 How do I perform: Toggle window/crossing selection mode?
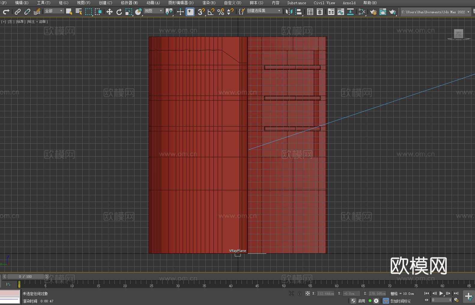[x=98, y=12]
